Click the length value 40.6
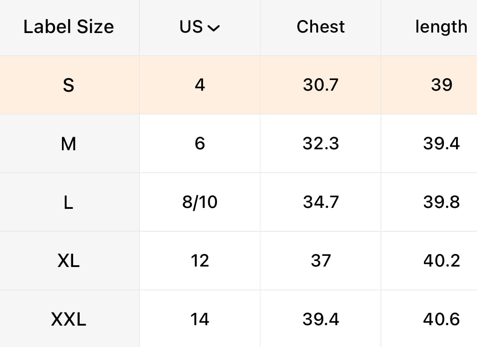 pos(442,320)
